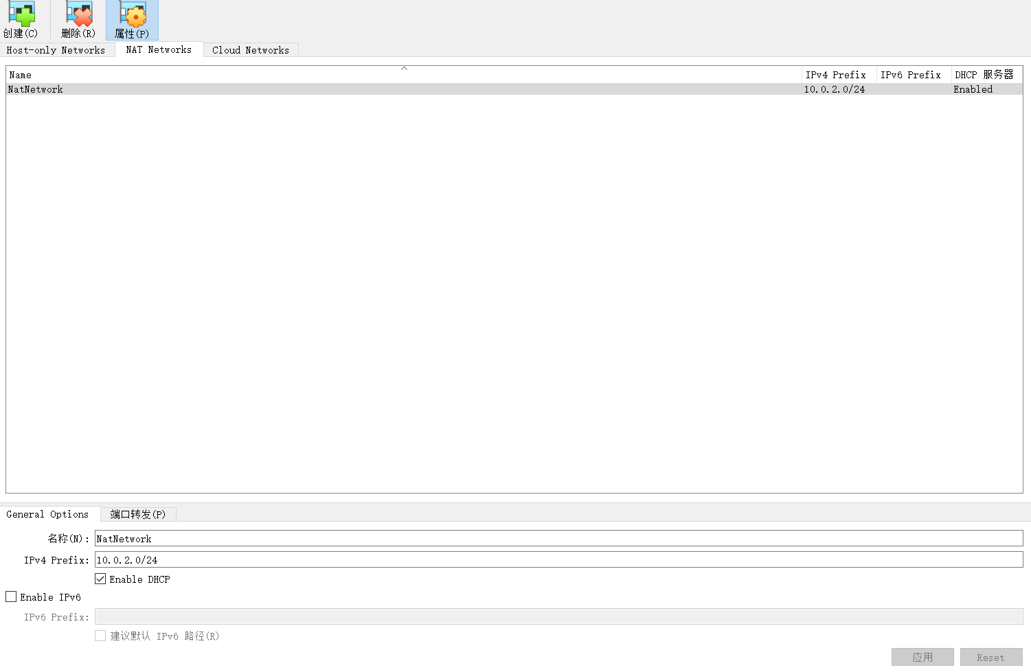The image size is (1031, 672).
Task: Switch to the port forwarding tab
Action: 138,514
